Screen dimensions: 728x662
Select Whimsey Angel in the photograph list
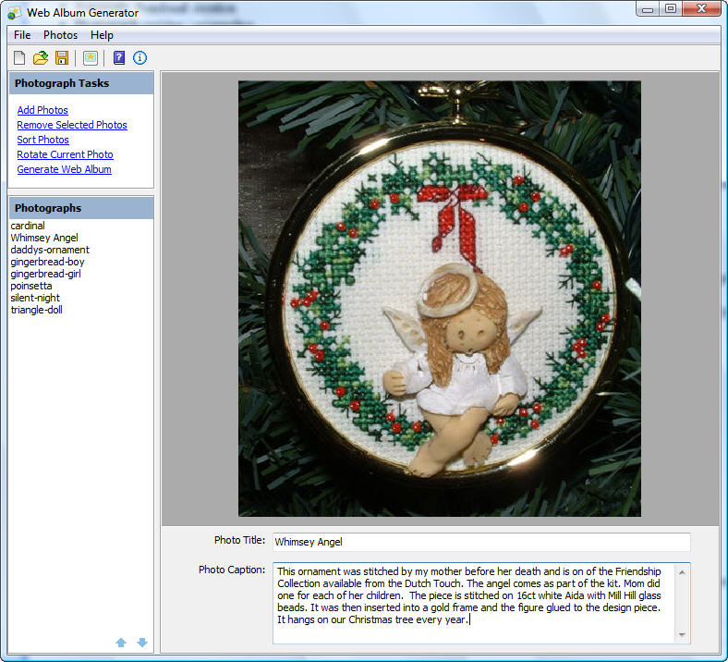[44, 238]
